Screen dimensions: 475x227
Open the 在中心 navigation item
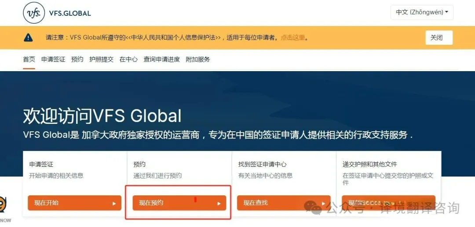click(x=128, y=59)
